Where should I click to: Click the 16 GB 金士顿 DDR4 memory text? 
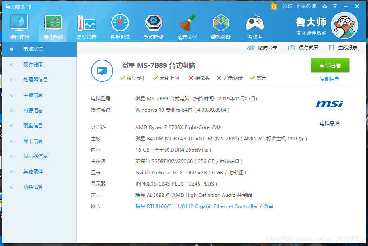pyautogui.click(x=173, y=150)
